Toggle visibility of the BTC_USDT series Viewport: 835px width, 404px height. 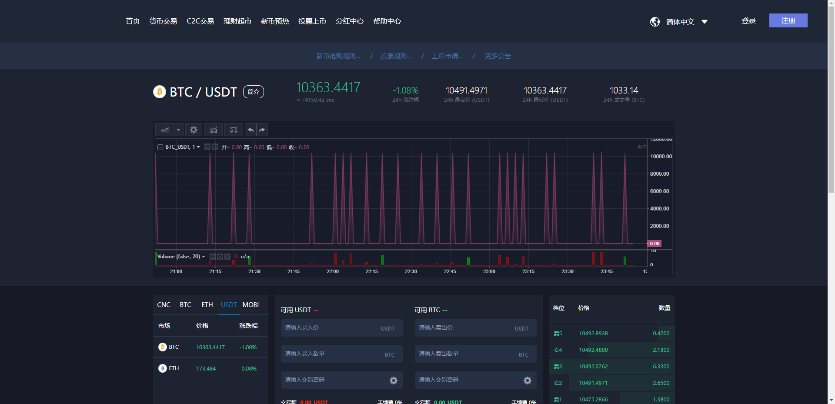click(x=207, y=147)
